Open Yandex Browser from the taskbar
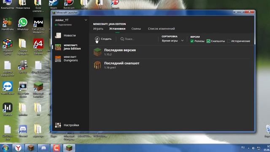The image size is (270, 152). [18, 148]
